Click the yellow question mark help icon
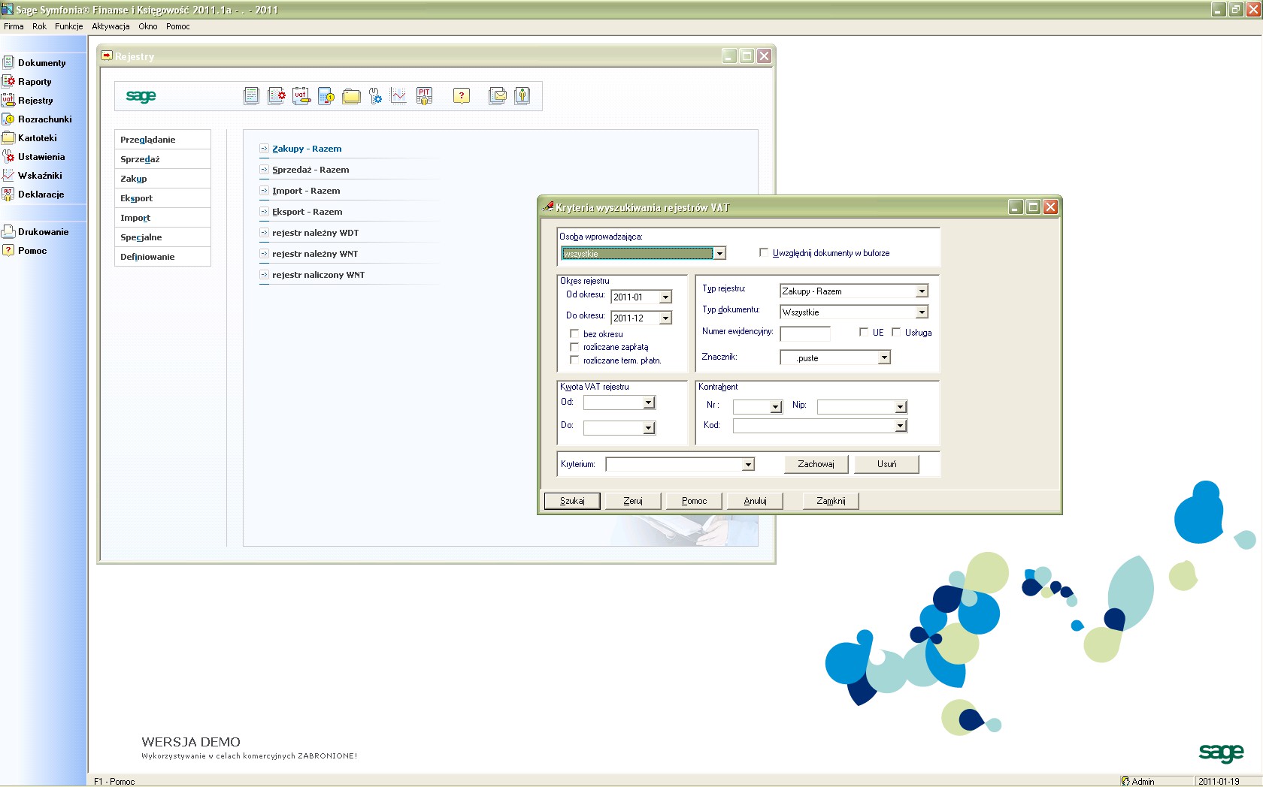This screenshot has height=787, width=1263. [x=462, y=96]
